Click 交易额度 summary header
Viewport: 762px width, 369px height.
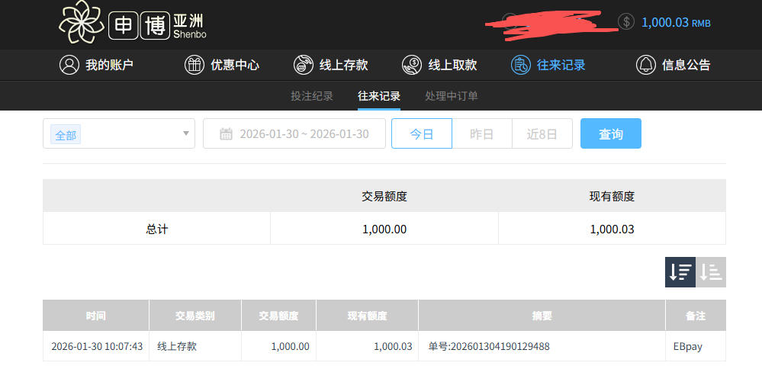click(x=384, y=196)
